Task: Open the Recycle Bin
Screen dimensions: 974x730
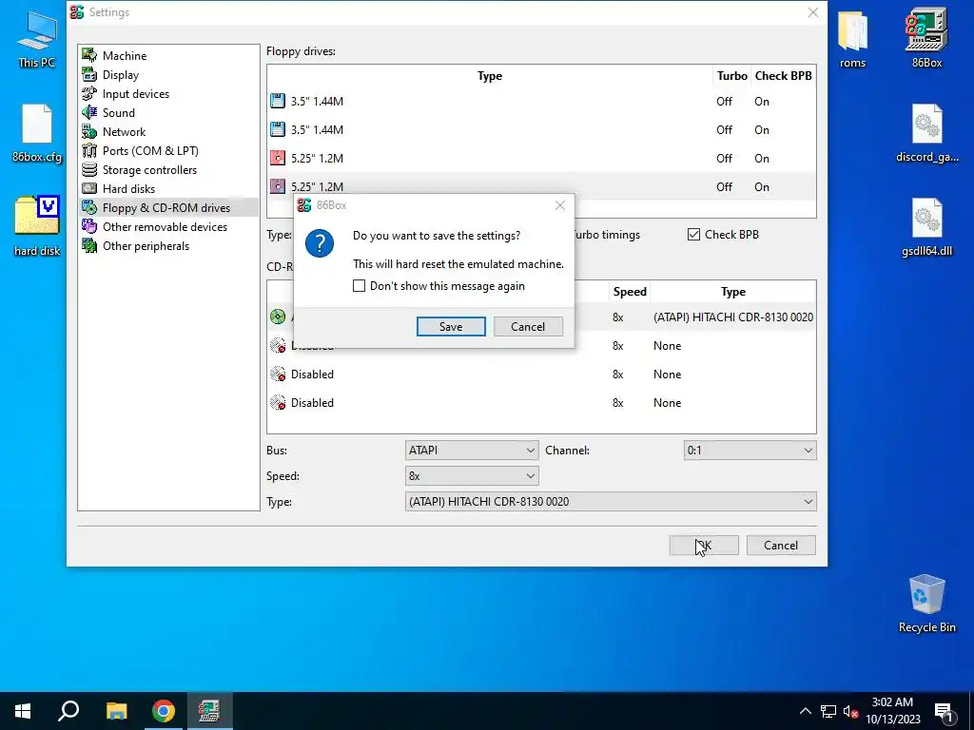Action: [926, 604]
